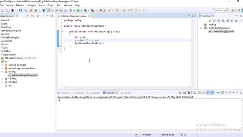Toggle Hide Non-Public Members green dot in Outline
The image size is (243, 137).
[232, 21]
